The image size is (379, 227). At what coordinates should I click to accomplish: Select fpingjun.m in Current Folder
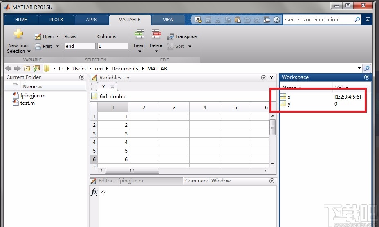coord(33,95)
